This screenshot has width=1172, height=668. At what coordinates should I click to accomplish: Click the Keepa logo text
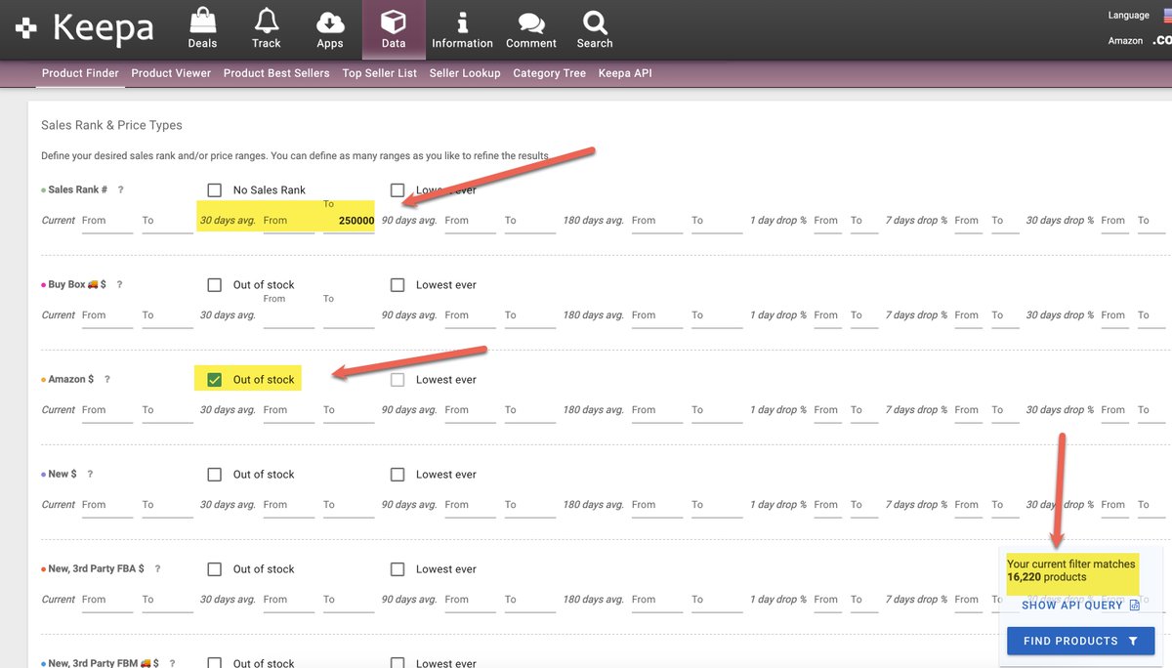[x=103, y=28]
